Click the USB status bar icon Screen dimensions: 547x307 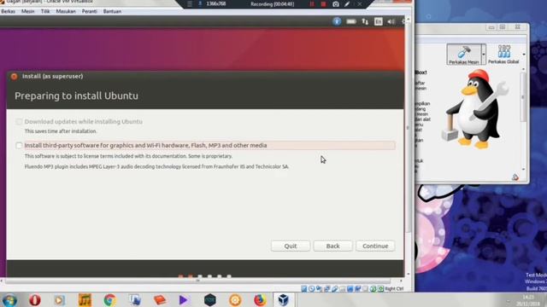(x=334, y=288)
